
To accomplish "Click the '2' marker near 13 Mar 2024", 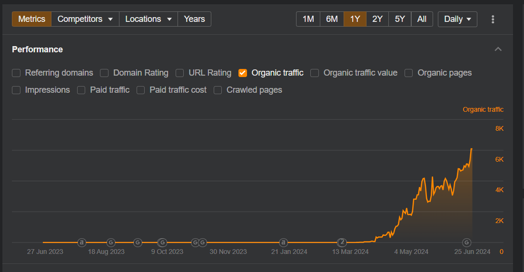I will coord(342,243).
